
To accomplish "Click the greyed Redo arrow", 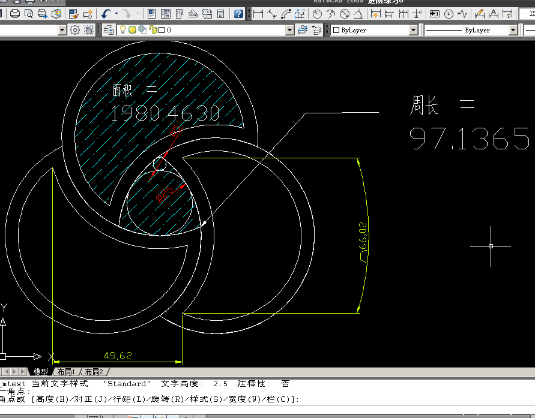I will point(127,14).
